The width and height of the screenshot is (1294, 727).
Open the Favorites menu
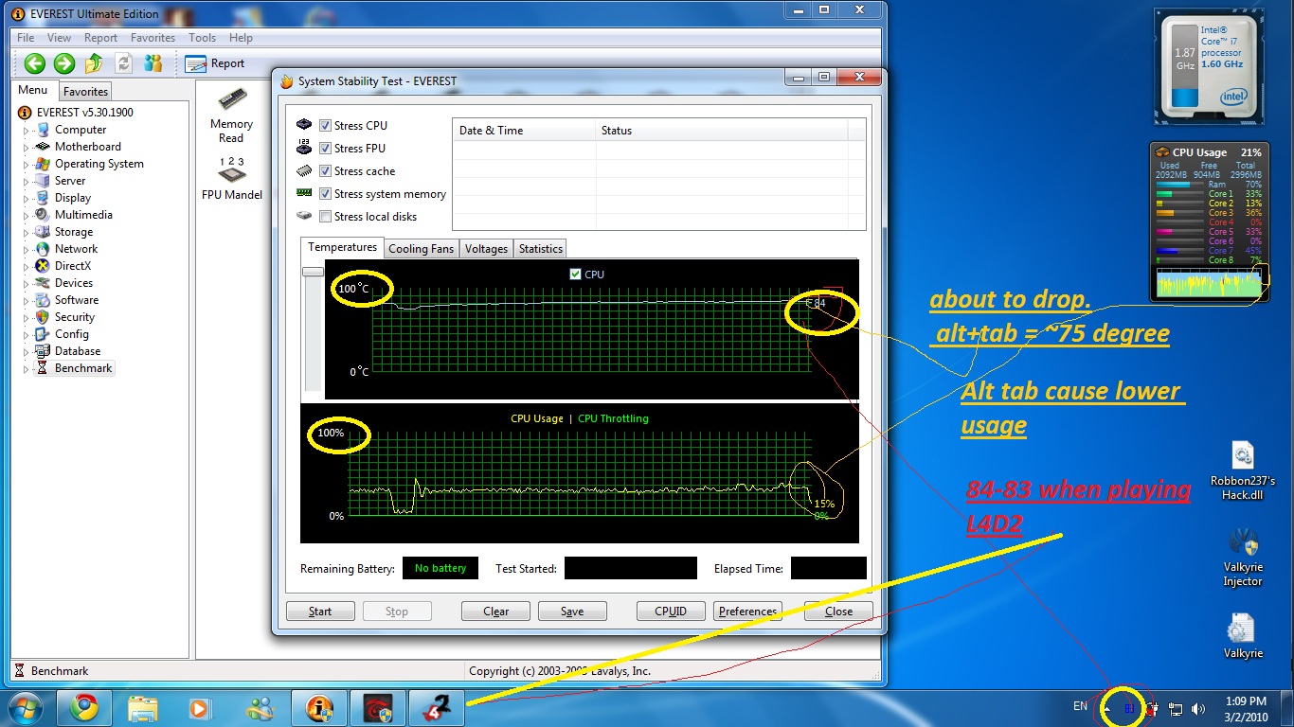(x=153, y=38)
